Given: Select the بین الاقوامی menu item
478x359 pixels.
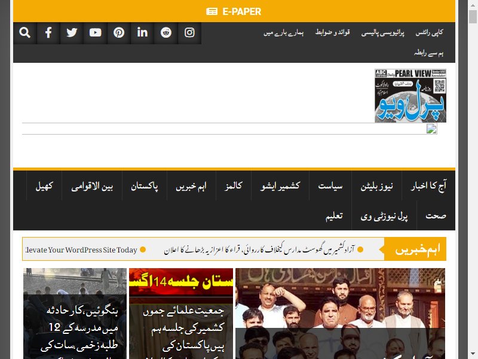Looking at the screenshot, I should (92, 185).
